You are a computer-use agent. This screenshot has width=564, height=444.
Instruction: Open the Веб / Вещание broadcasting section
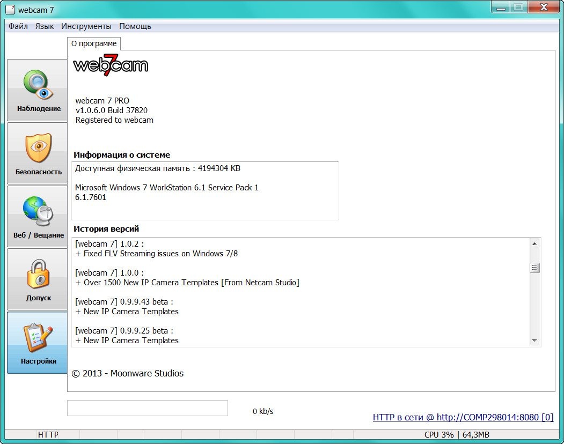click(38, 217)
